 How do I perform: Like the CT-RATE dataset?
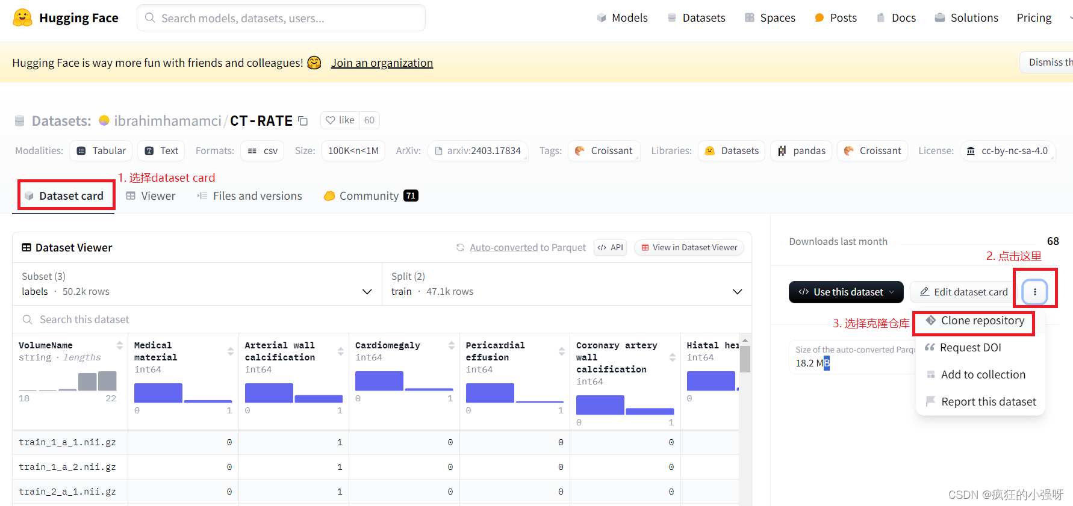[340, 120]
